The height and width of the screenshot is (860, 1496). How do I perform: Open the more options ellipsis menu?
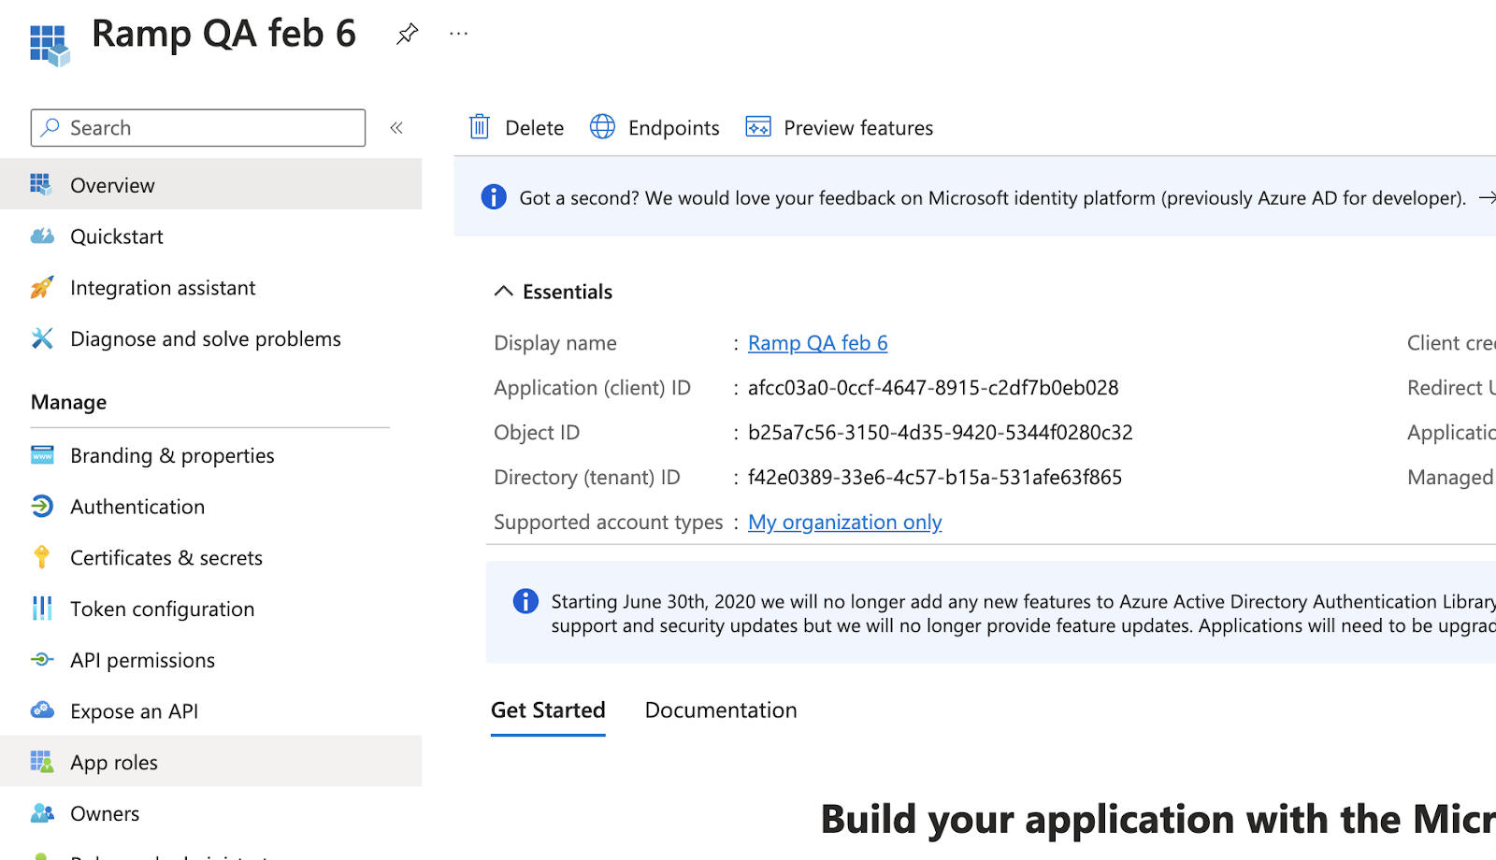click(458, 34)
